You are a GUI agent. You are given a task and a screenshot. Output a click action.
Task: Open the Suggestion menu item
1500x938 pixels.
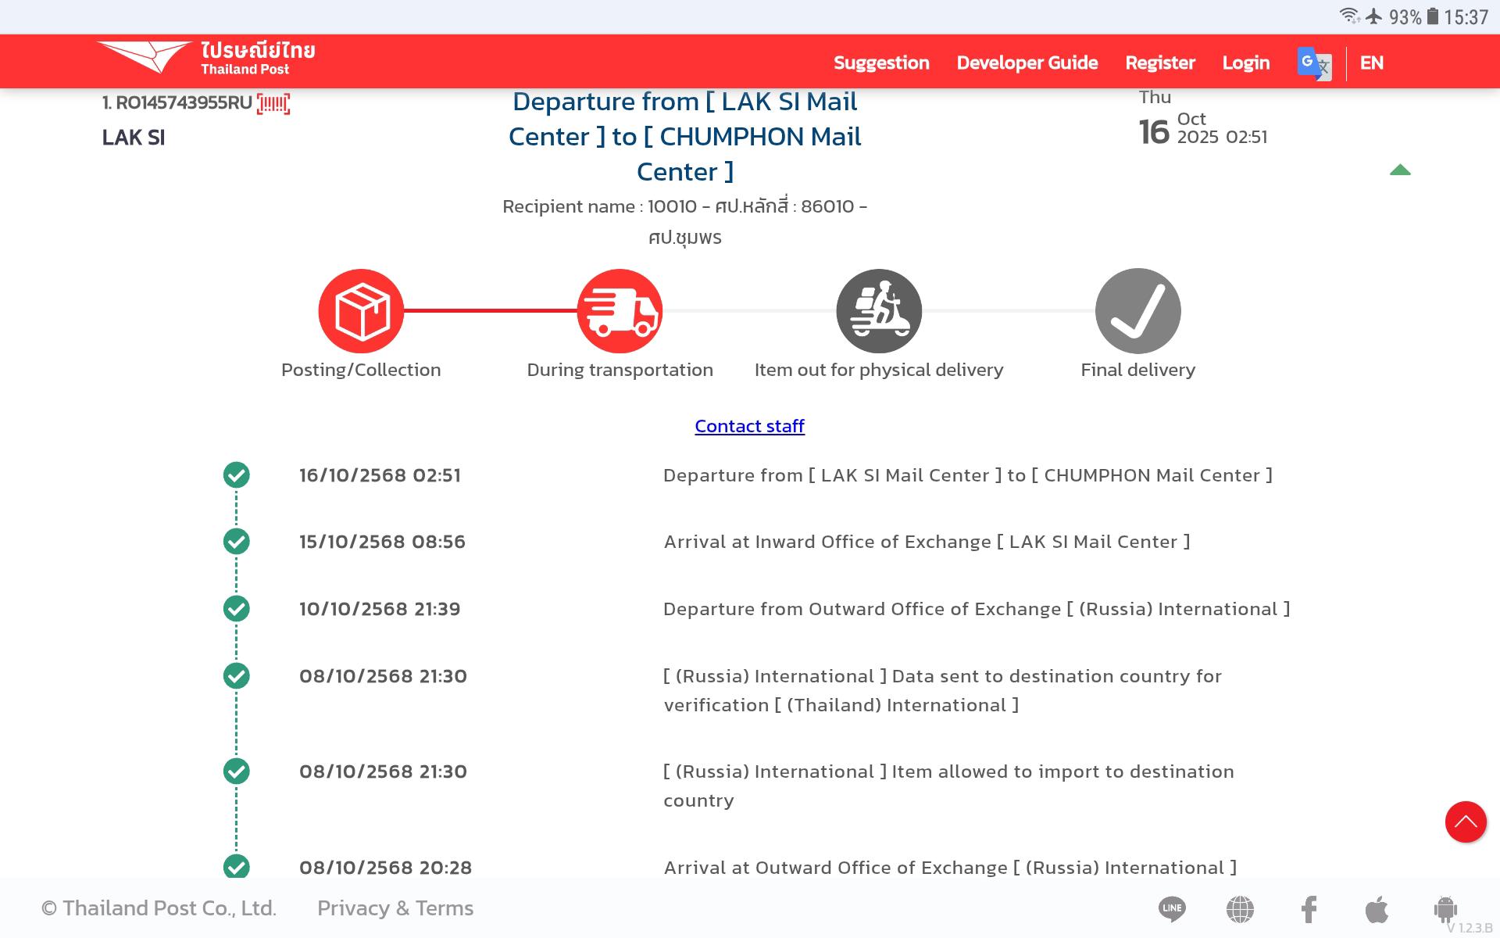point(881,63)
